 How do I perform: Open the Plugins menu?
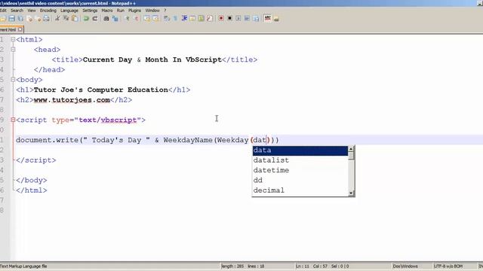coord(134,11)
